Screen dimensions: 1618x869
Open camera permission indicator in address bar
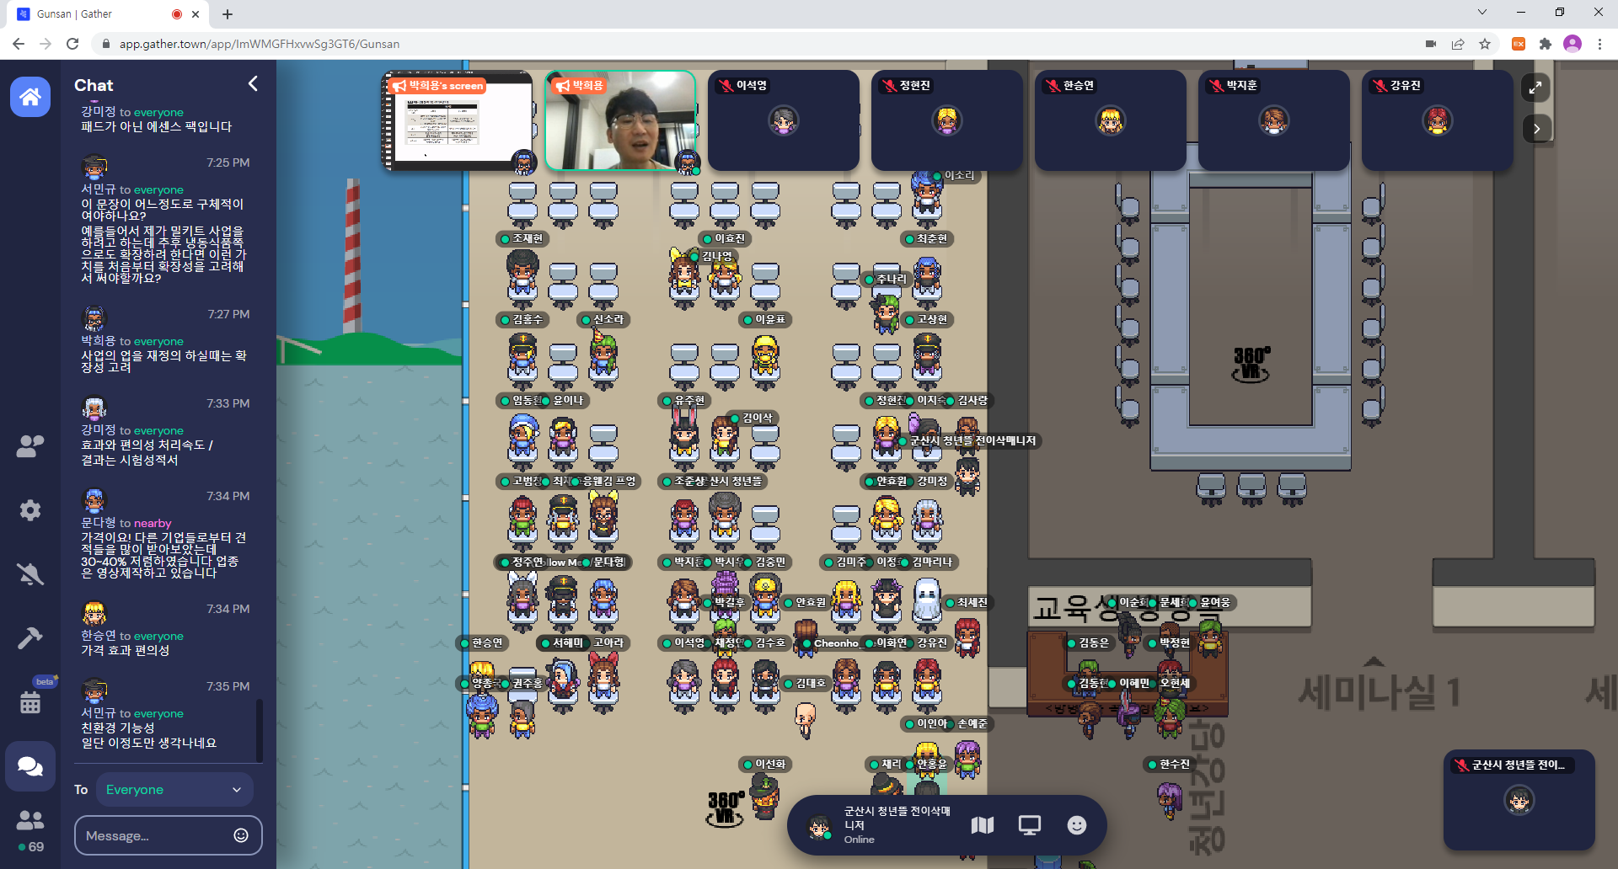click(1431, 44)
